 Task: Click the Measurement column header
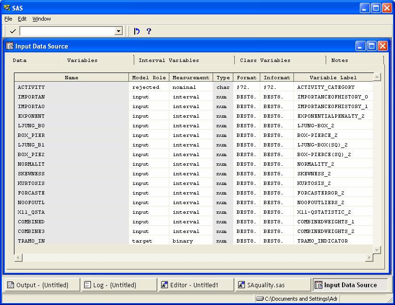191,77
